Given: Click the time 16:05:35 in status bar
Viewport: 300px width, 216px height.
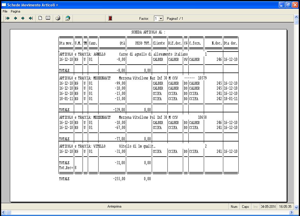Looking at the screenshot, I should [285, 207].
